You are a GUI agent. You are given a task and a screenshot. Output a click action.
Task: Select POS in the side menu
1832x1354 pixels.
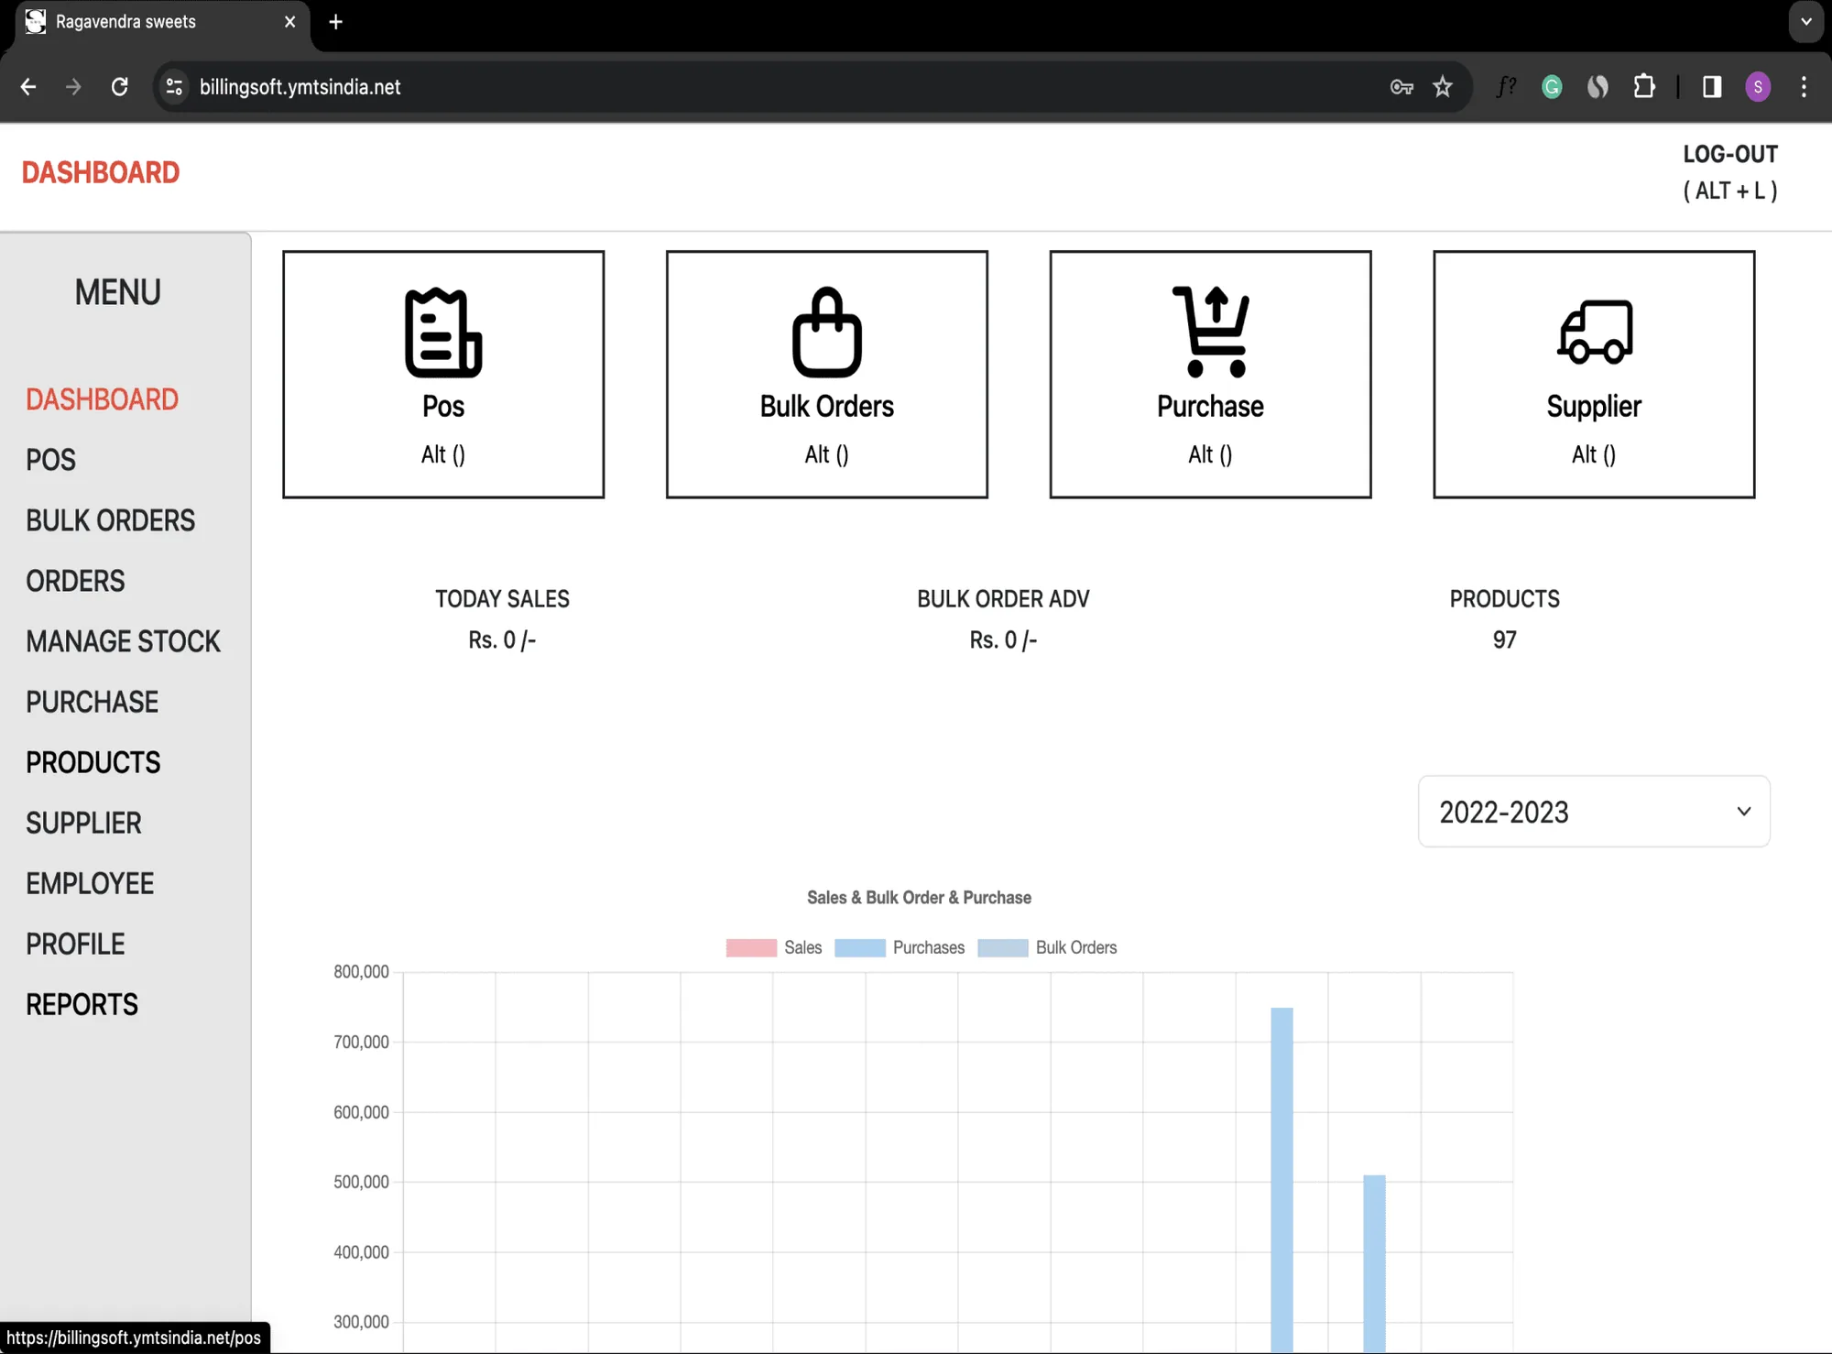pyautogui.click(x=50, y=460)
